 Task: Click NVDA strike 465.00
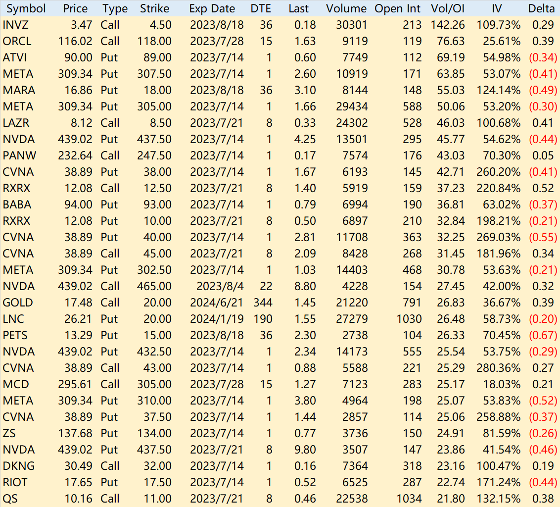(x=155, y=286)
